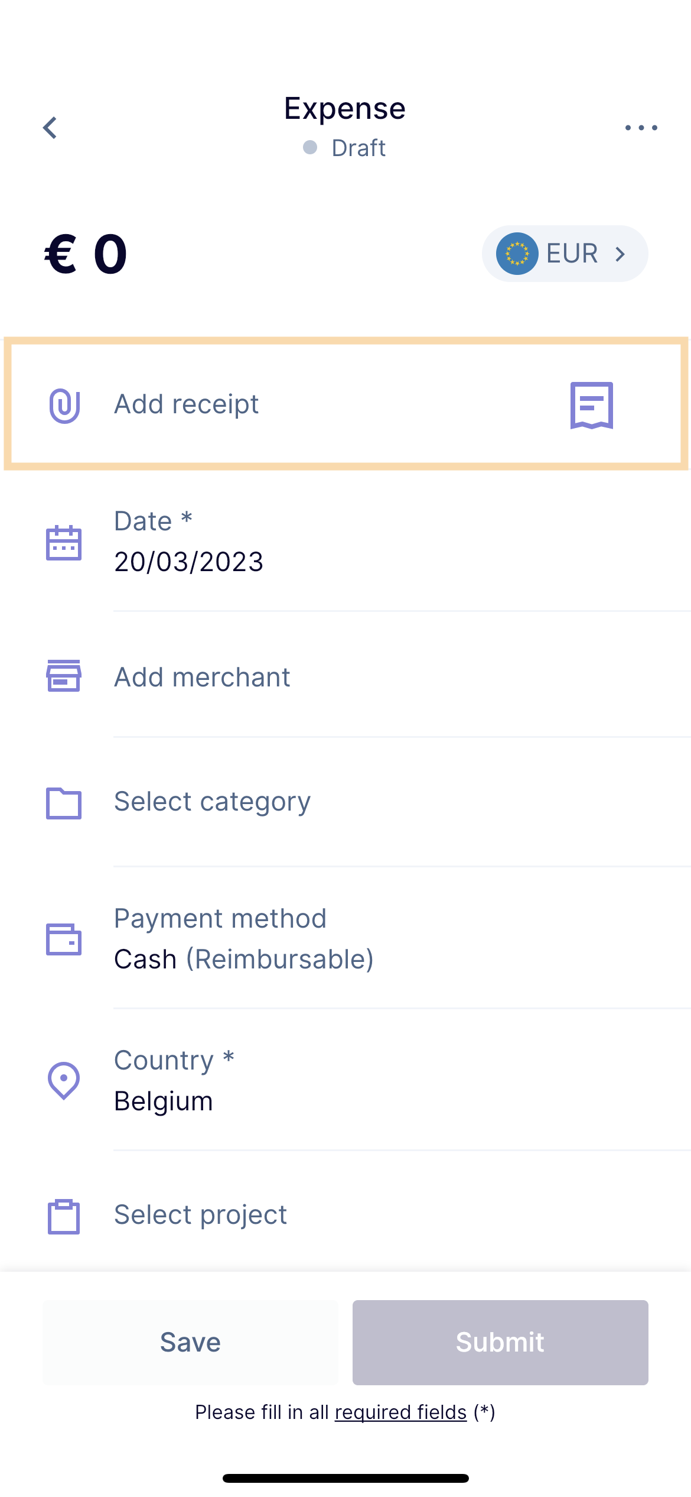This screenshot has width=691, height=1497.
Task: Tap the location pin Country icon
Action: [64, 1081]
